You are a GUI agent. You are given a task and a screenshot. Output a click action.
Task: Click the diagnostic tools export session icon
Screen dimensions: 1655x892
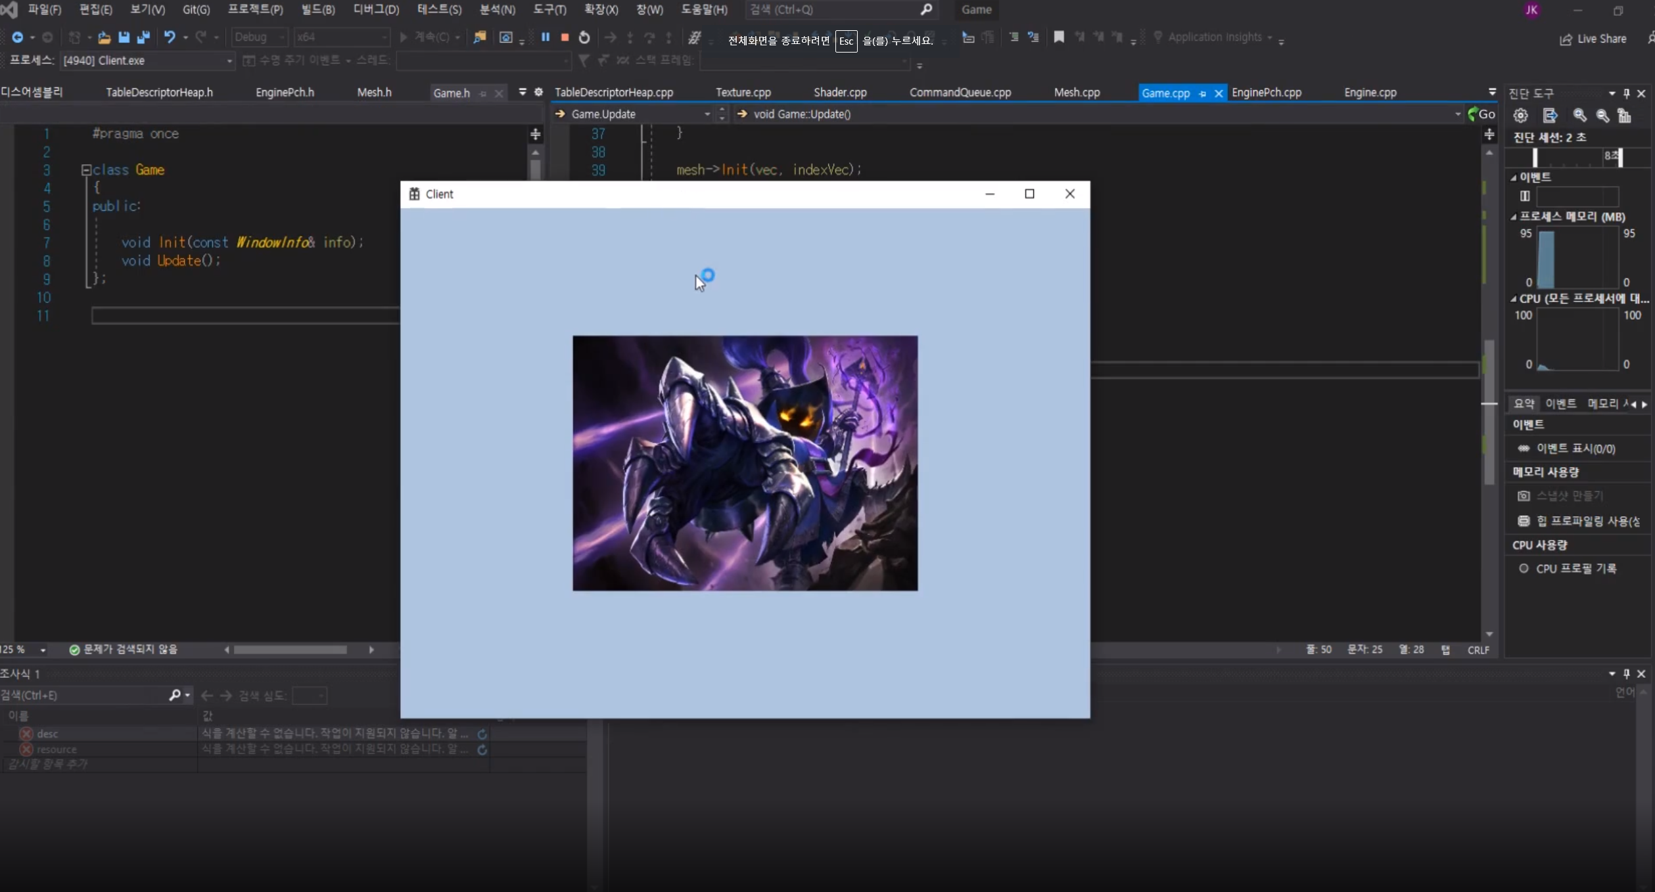tap(1550, 116)
